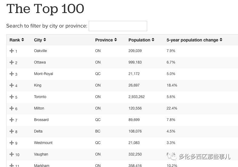Viewport: 238px width, 167px height.
Task: Click the plus icon beside Milton
Action: pyautogui.click(x=12, y=108)
